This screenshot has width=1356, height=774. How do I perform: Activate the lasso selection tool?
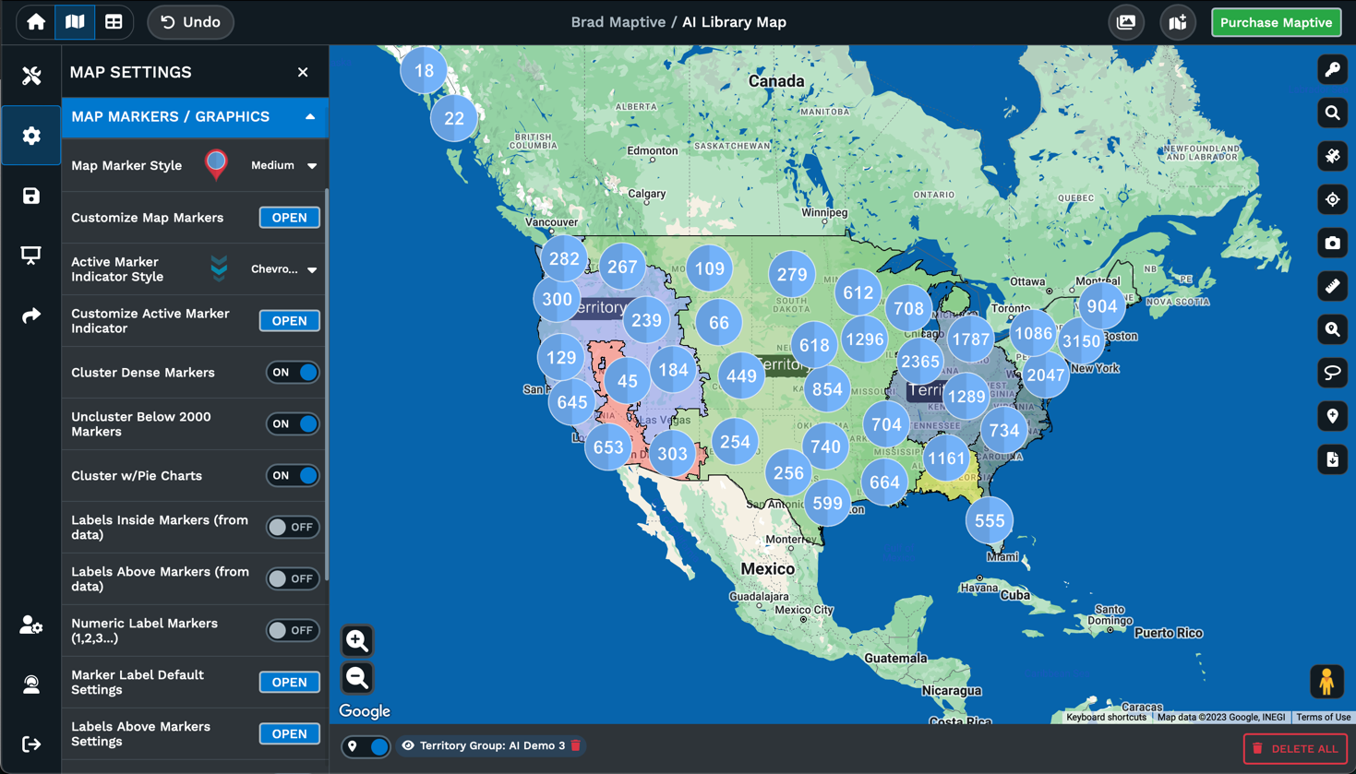[x=1332, y=373]
